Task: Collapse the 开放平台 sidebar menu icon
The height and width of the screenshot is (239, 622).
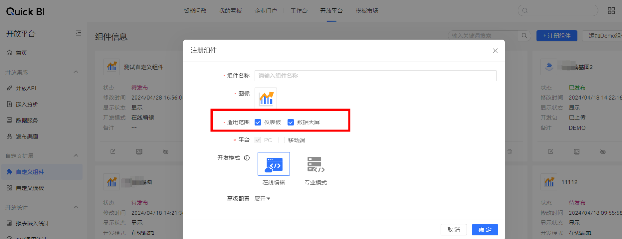Action: (78, 33)
